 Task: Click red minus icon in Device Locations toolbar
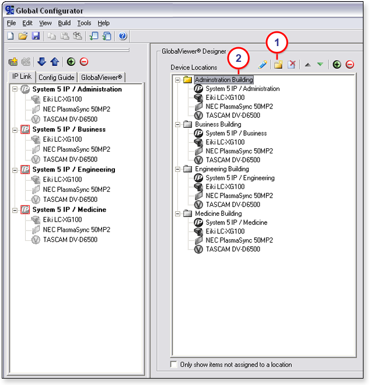349,65
